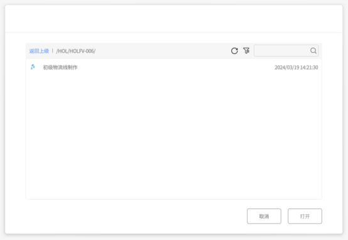Click the 打开 button

(x=305, y=216)
